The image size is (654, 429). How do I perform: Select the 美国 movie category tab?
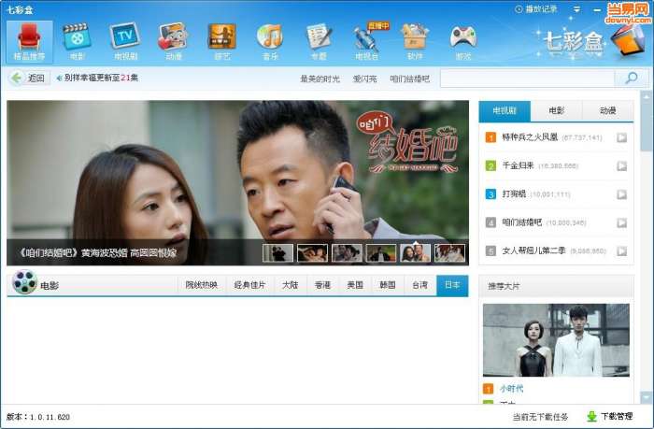click(355, 285)
